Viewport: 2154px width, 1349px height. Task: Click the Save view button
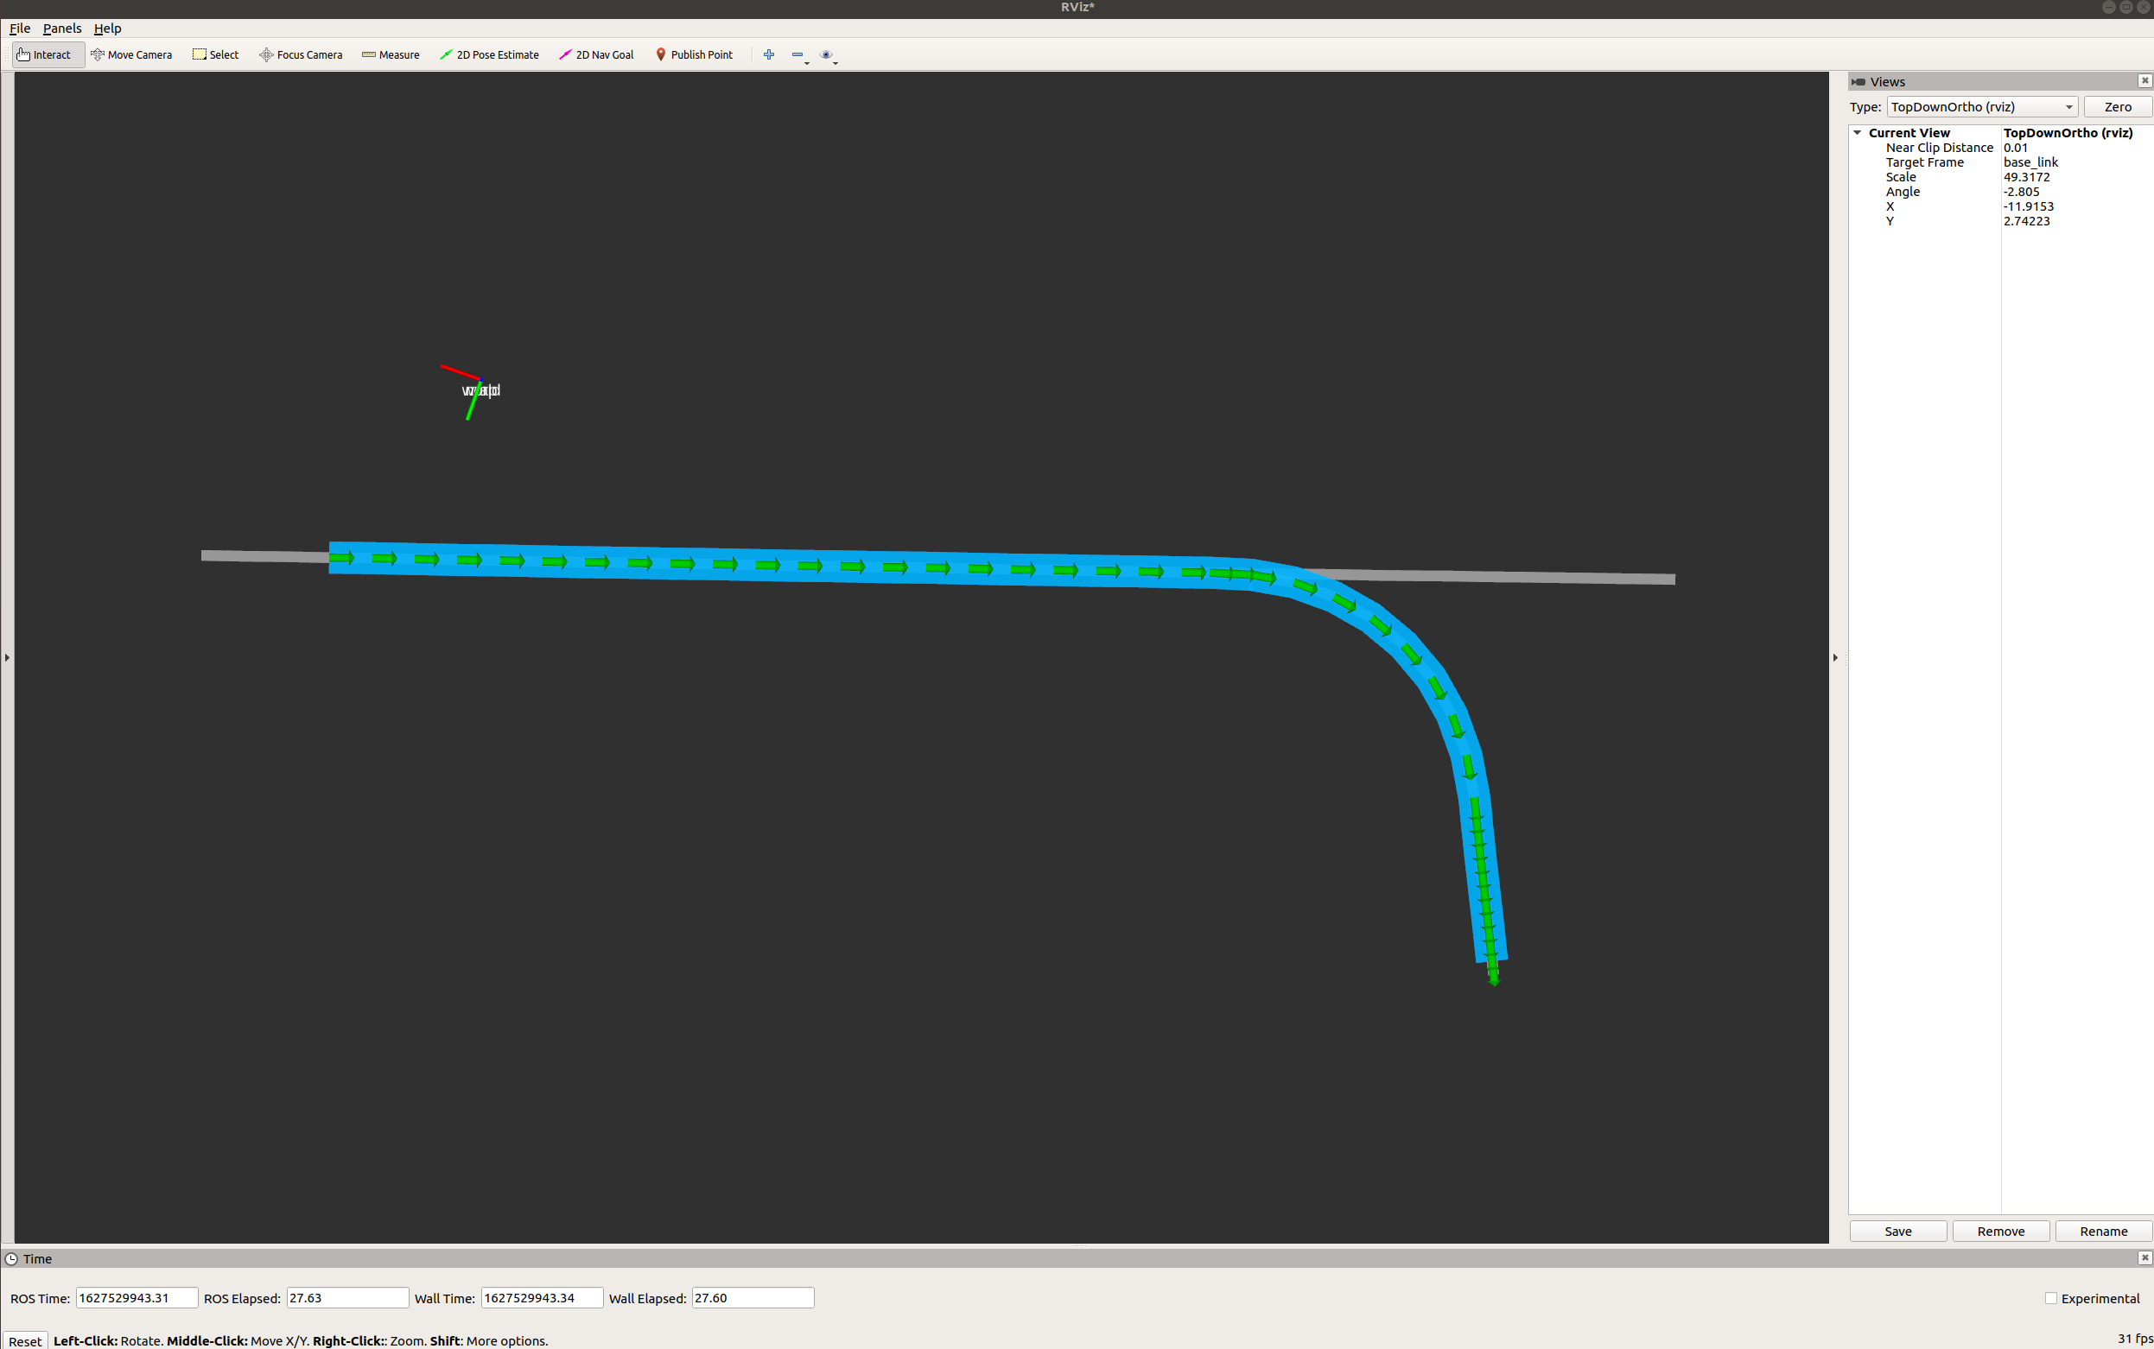1897,1232
